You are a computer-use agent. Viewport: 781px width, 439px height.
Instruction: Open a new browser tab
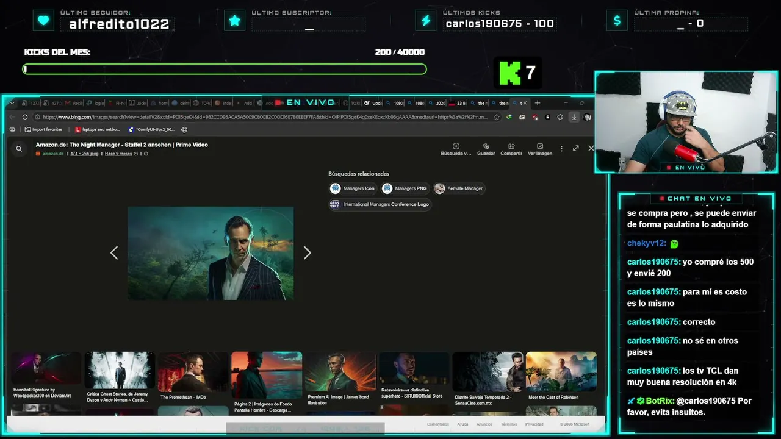[x=538, y=103]
